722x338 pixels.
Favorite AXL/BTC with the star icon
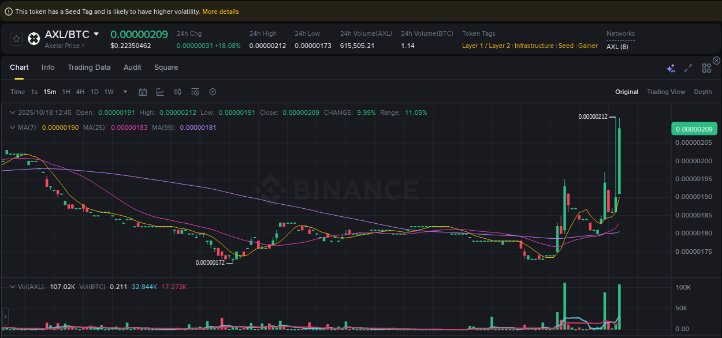click(16, 39)
